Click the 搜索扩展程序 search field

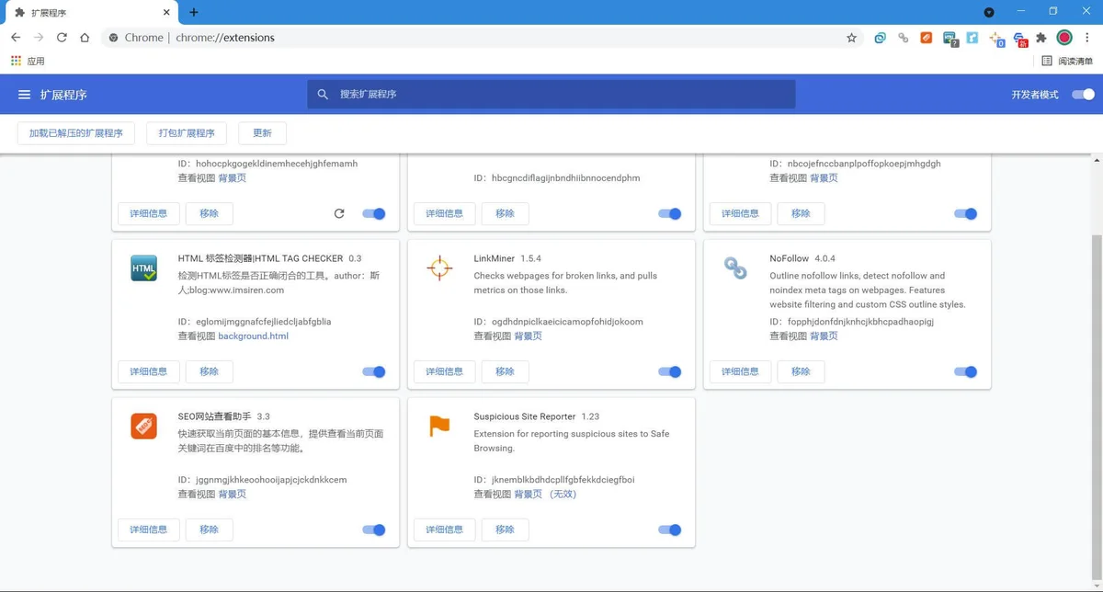pyautogui.click(x=551, y=95)
